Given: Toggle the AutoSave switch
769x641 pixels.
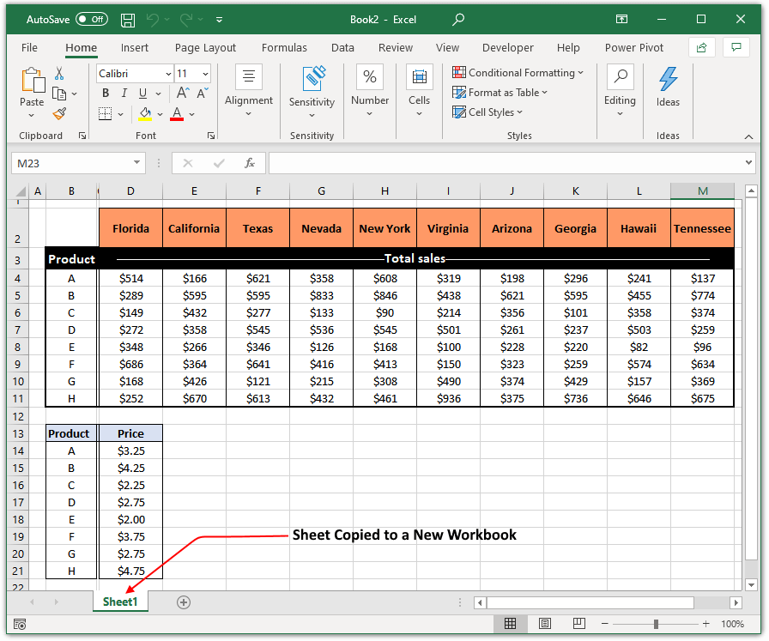Looking at the screenshot, I should [x=91, y=19].
